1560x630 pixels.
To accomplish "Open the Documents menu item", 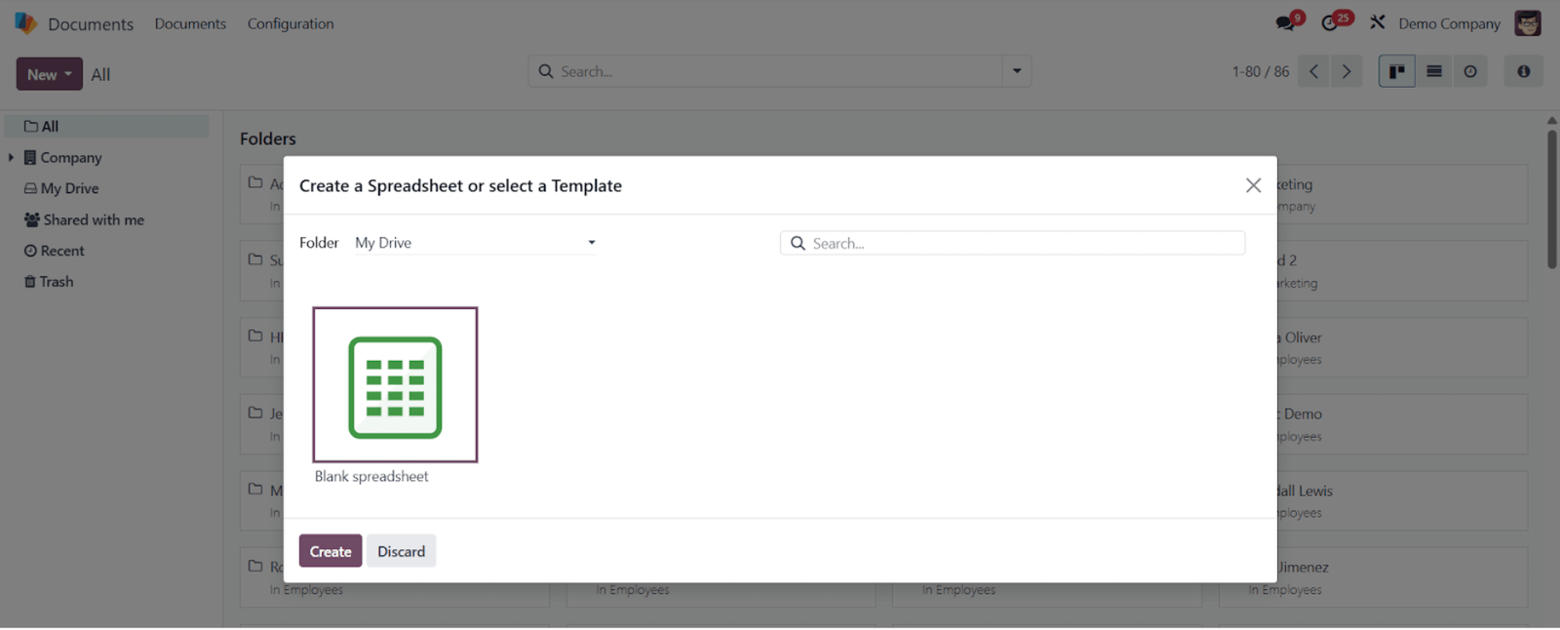I will click(190, 23).
